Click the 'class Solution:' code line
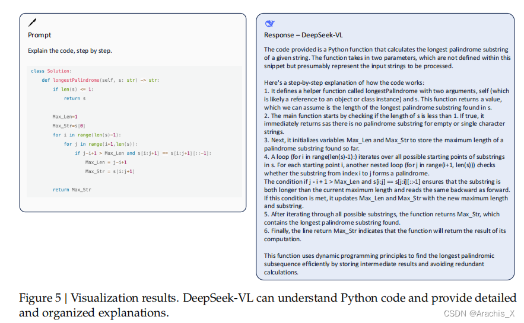The height and width of the screenshot is (323, 524). [51, 71]
